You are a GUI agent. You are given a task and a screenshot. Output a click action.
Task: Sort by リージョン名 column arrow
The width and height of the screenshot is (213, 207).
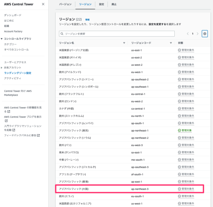tap(124, 43)
